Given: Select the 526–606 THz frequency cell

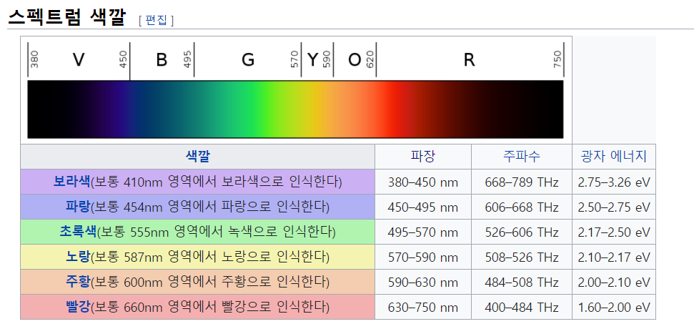Looking at the screenshot, I should coord(521,232).
